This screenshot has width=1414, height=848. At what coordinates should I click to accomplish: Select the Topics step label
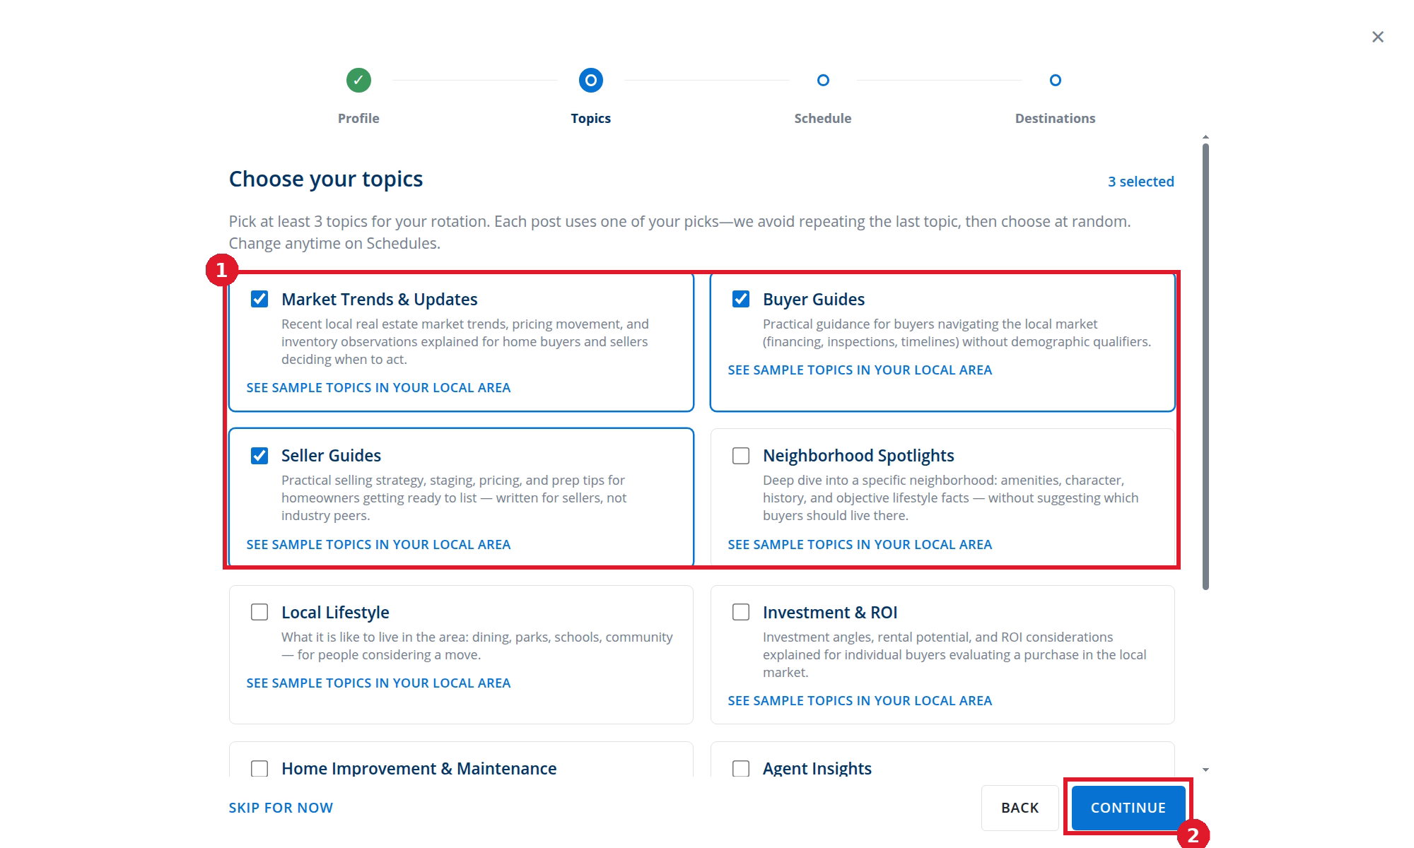pos(590,118)
